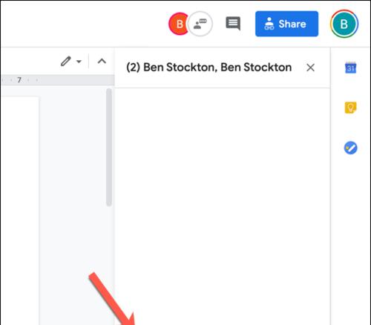Viewport: 371px width, 325px height.
Task: Open the Google account B profile avatar
Action: coord(344,24)
